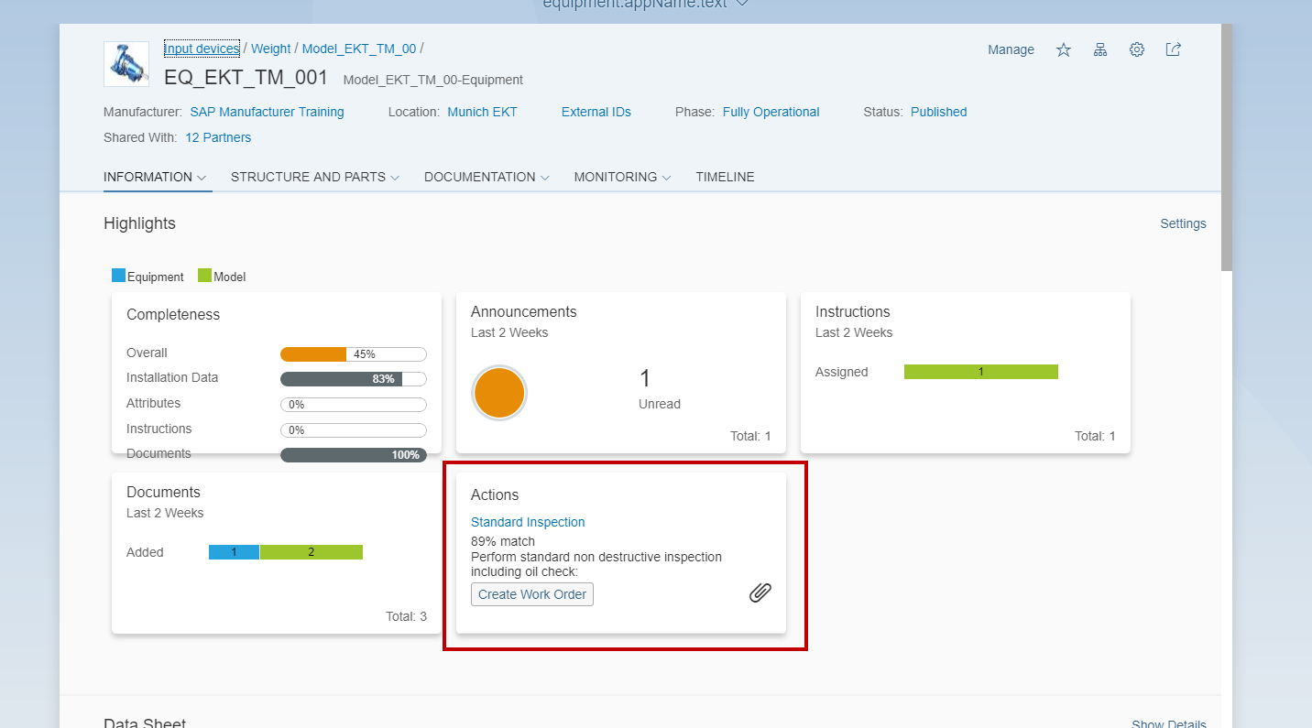Open the Weight breadcrumb link

[271, 49]
